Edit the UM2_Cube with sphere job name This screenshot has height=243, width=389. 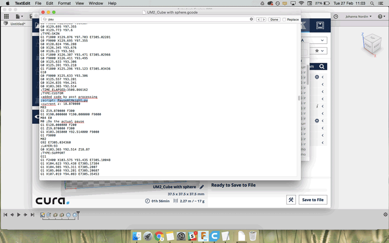coord(202,187)
